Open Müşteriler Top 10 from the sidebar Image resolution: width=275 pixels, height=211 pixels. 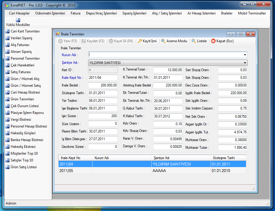[x=24, y=154]
